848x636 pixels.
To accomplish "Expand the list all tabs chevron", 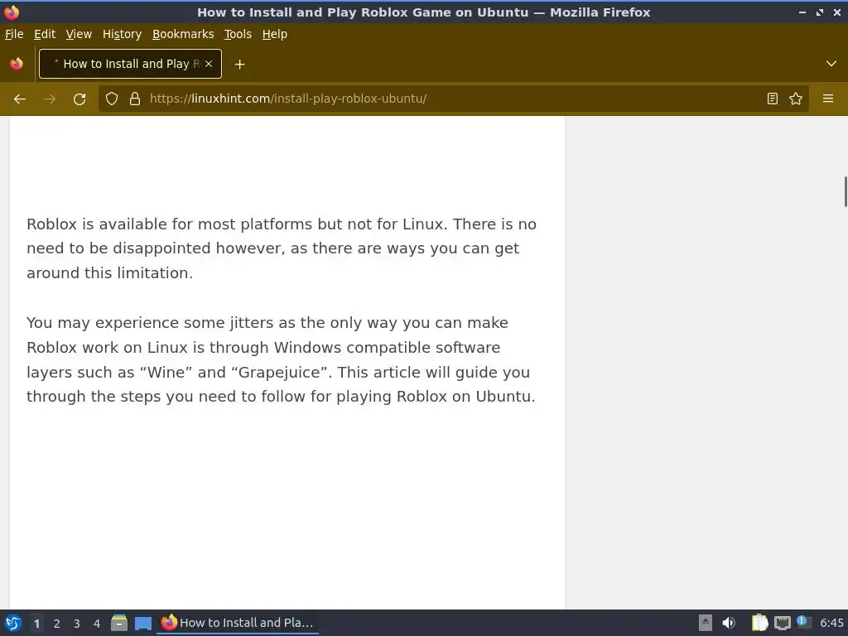I will [831, 64].
